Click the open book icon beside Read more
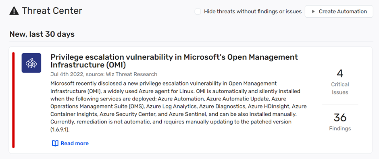This screenshot has height=159, width=379. (x=55, y=144)
